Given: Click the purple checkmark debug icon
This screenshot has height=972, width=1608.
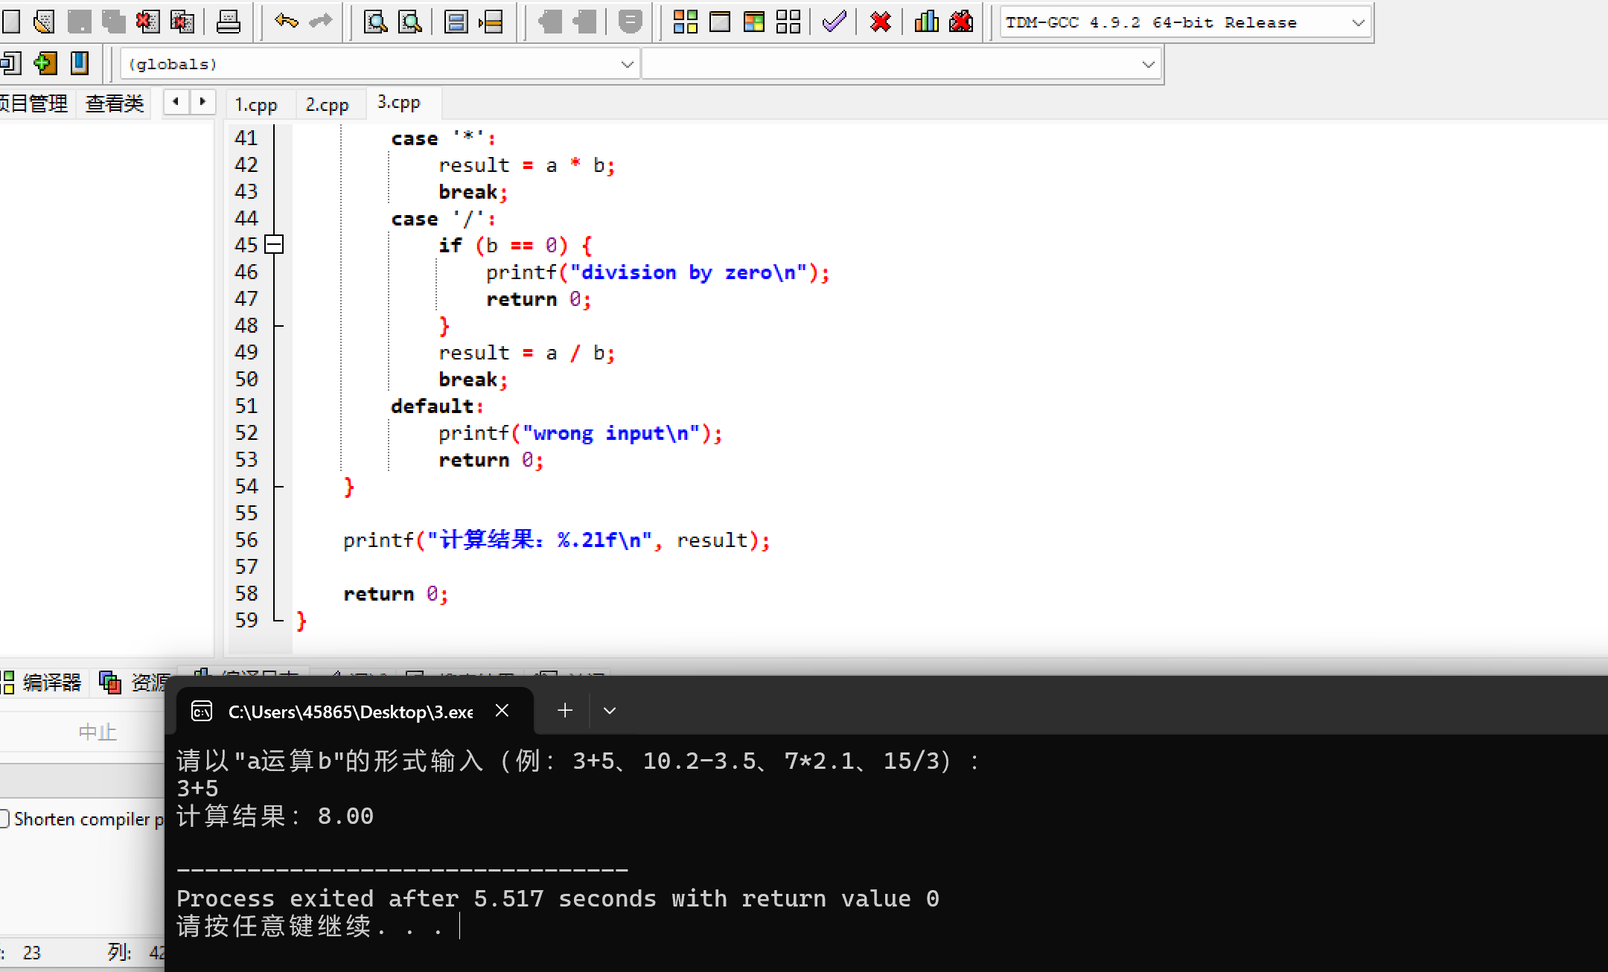Looking at the screenshot, I should (834, 22).
